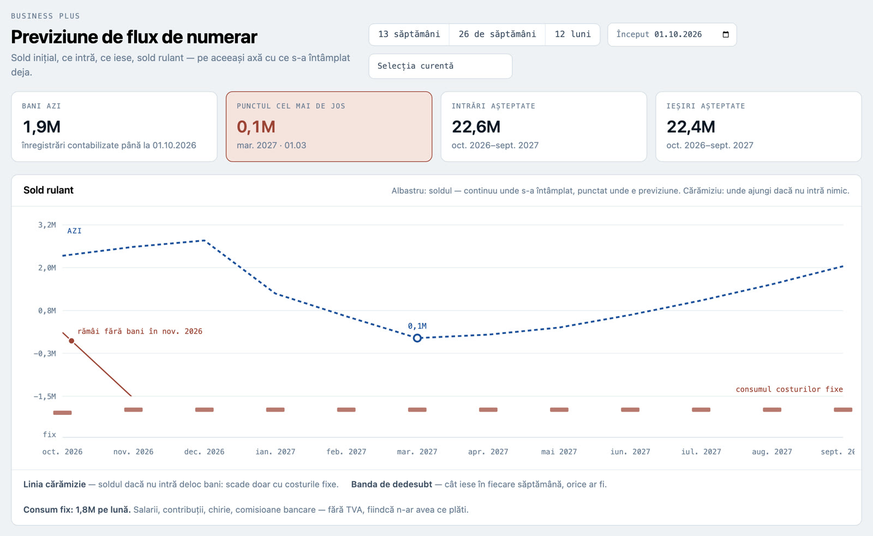Image resolution: width=873 pixels, height=536 pixels.
Task: Click the 0,1M low point marker on chart
Action: [x=417, y=338]
